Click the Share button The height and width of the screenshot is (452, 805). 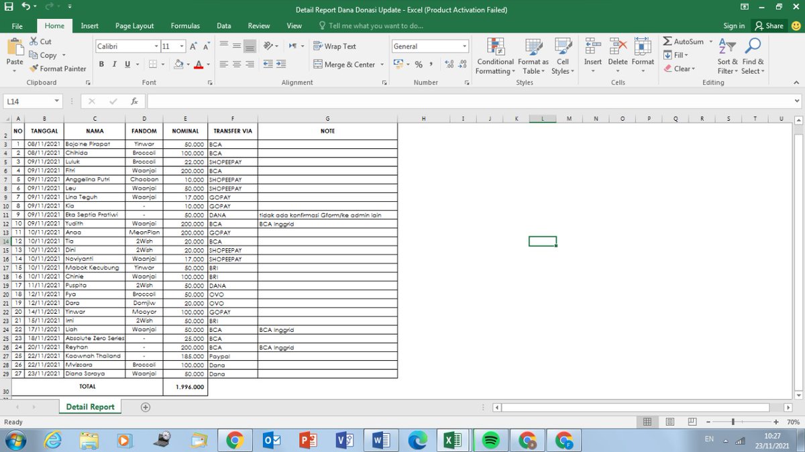pyautogui.click(x=769, y=25)
